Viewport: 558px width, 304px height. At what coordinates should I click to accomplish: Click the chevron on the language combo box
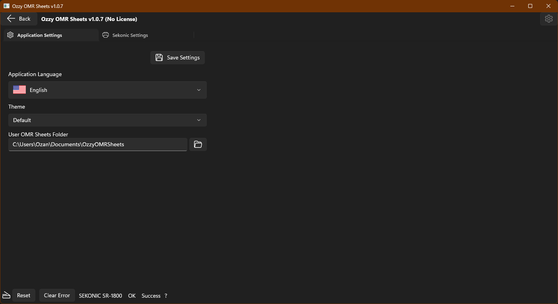coord(199,90)
